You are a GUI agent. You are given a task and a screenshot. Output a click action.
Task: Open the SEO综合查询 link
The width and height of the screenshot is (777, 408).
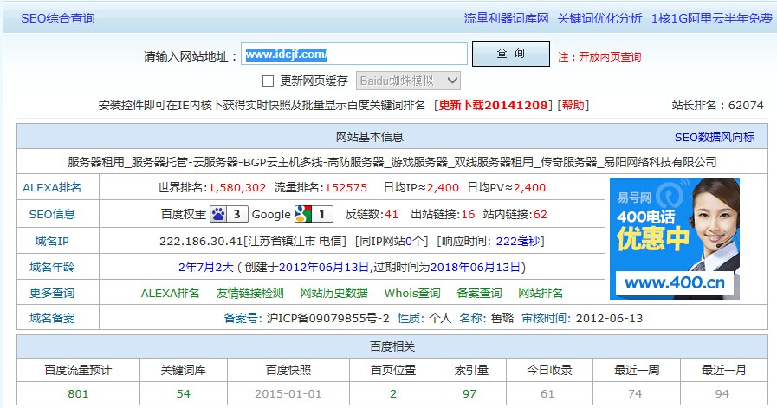point(57,18)
